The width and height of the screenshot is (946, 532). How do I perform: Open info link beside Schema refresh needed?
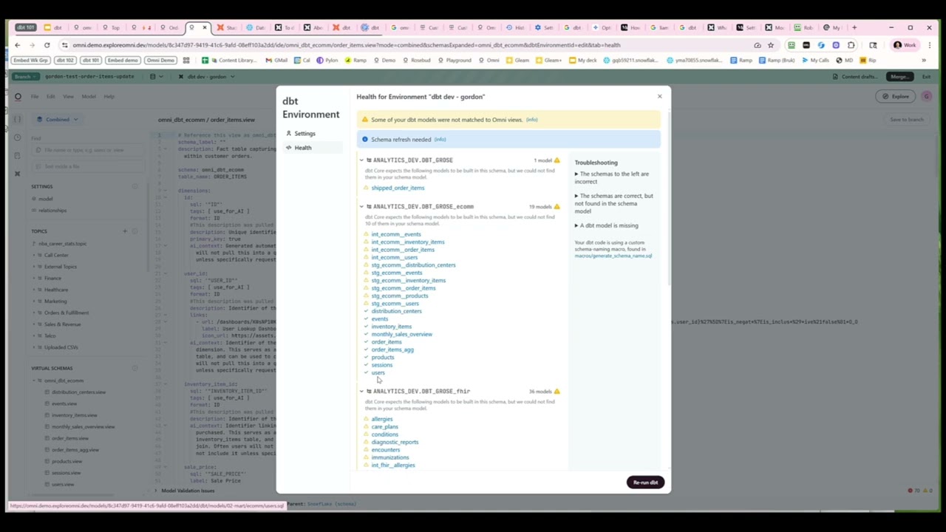pyautogui.click(x=440, y=140)
